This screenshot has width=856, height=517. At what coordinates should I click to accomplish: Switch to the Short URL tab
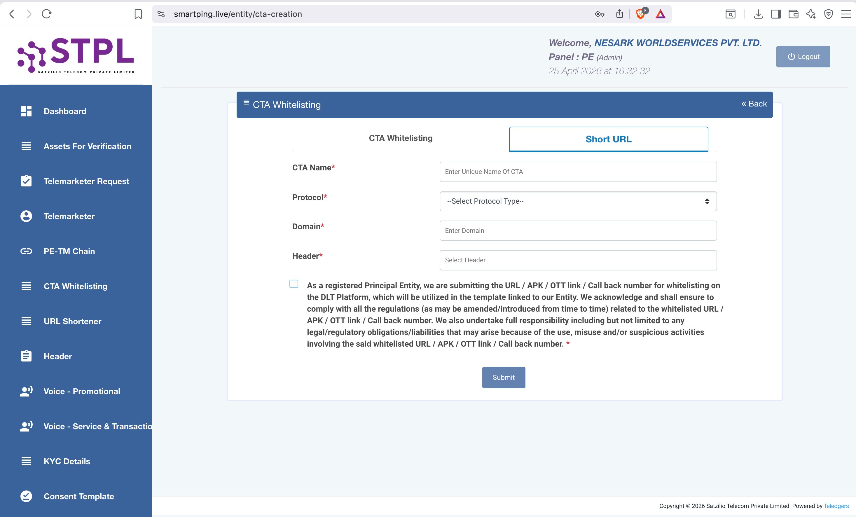pos(609,139)
